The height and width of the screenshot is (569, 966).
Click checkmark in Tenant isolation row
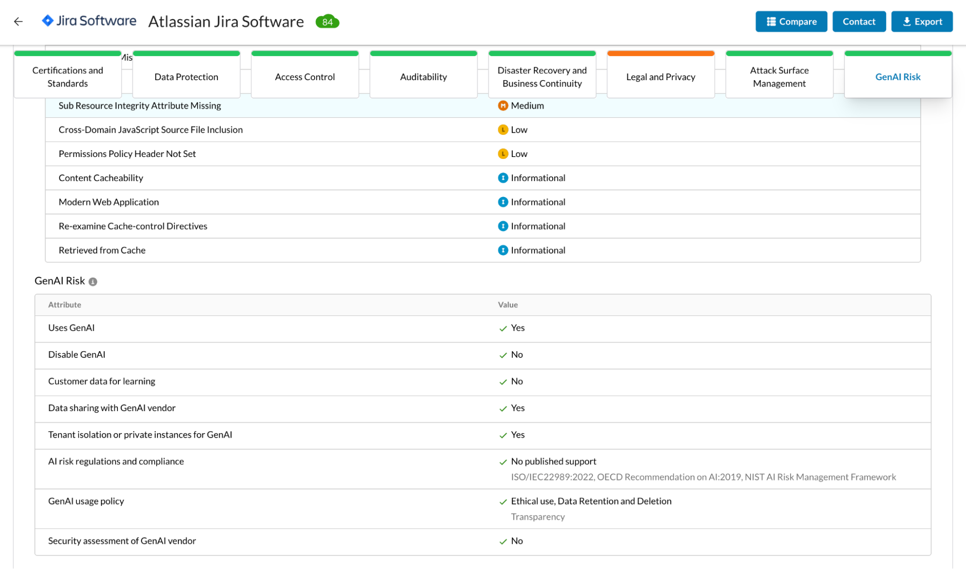coord(503,436)
